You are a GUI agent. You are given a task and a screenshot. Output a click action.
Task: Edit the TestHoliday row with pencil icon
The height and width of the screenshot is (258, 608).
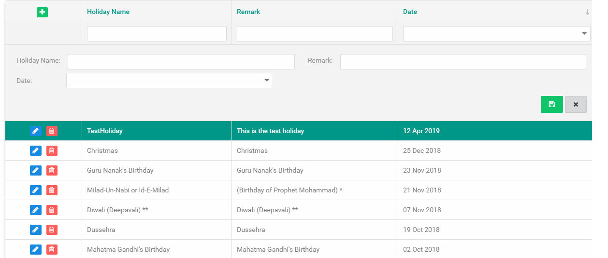(x=35, y=131)
